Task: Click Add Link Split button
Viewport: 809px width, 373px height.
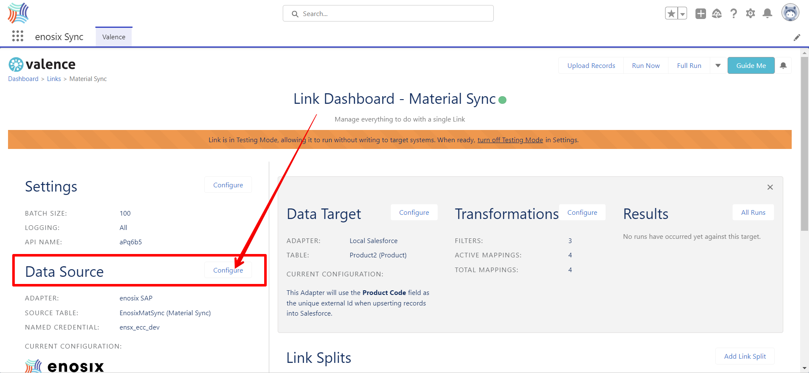Action: [745, 356]
